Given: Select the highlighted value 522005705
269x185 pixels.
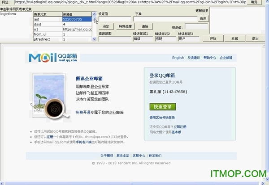Looking at the screenshot, I should 77,19.
